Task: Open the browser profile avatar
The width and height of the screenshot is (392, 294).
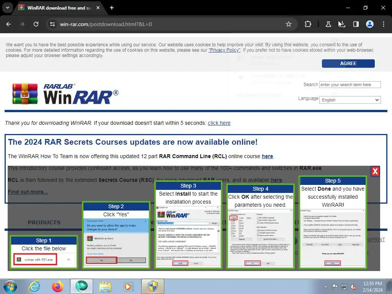Action: pyautogui.click(x=370, y=24)
